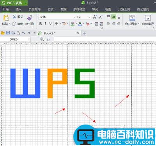Expand the eraser dropdown arrow
Screen dimensions: 156x146
pos(91,24)
